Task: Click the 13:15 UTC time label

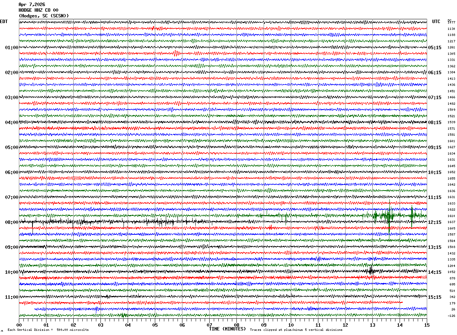Action: [x=435, y=247]
